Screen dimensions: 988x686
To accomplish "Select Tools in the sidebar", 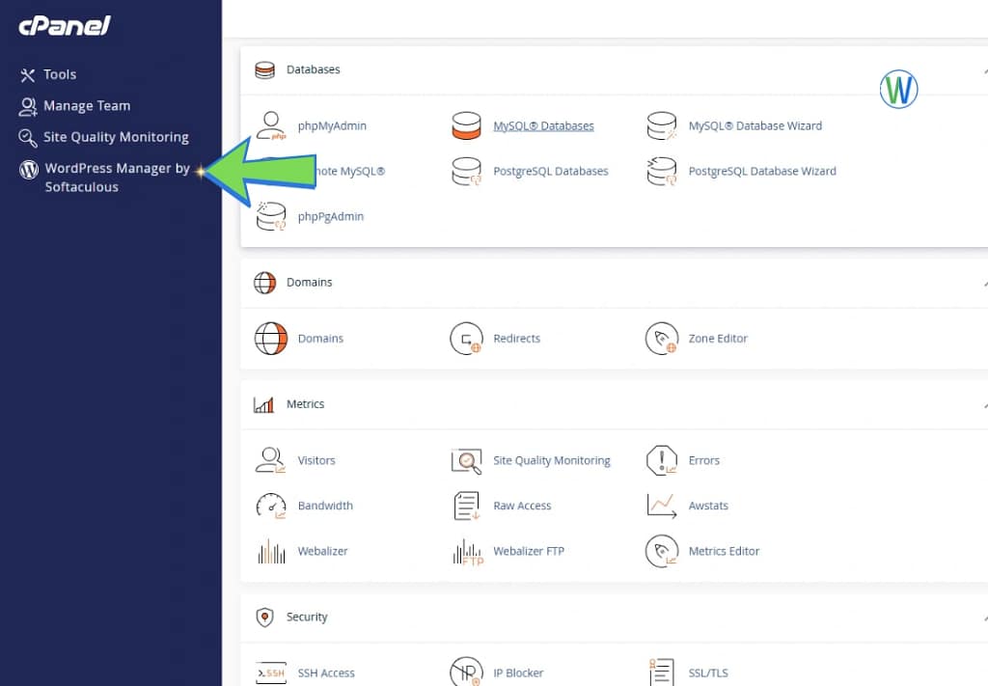I will 59,74.
